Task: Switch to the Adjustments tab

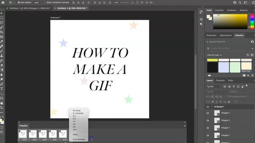Action: 226,35
